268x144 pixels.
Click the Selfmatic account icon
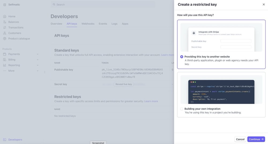[5, 5]
